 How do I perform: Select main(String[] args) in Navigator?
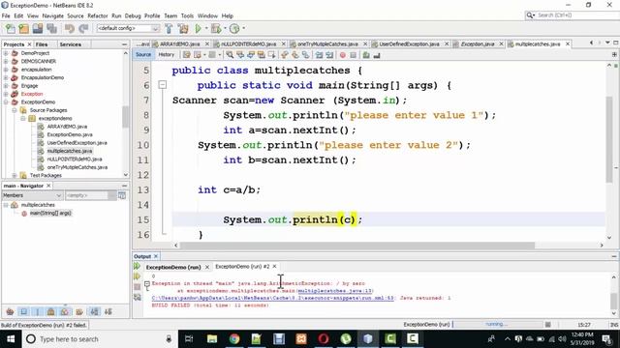point(50,213)
